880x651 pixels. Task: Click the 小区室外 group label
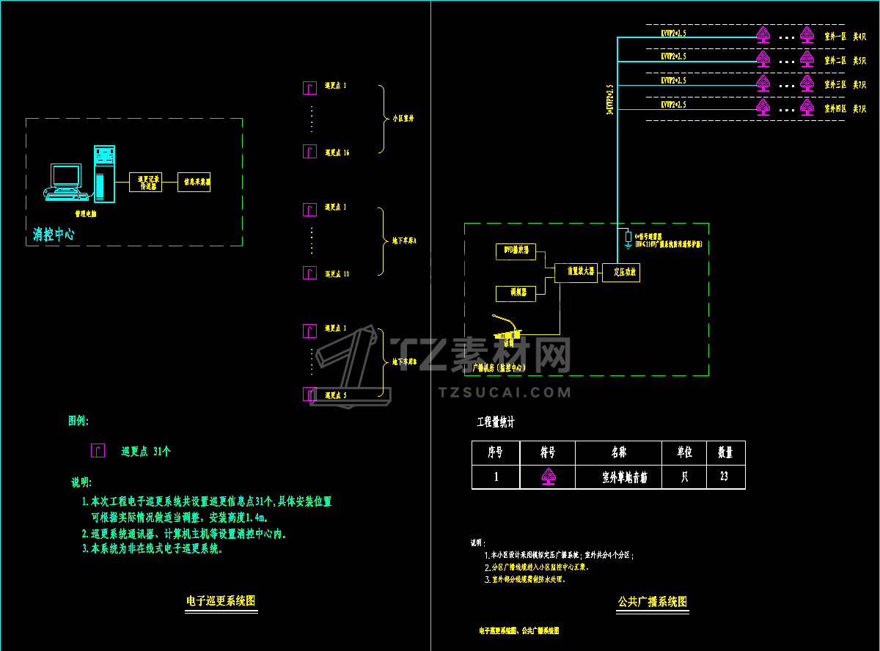[x=403, y=118]
